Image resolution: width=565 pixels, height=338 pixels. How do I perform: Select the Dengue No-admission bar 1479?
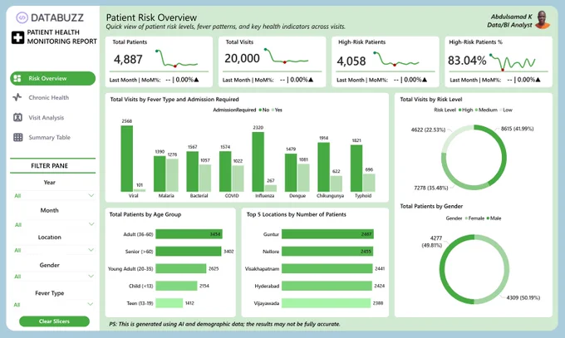pyautogui.click(x=291, y=173)
